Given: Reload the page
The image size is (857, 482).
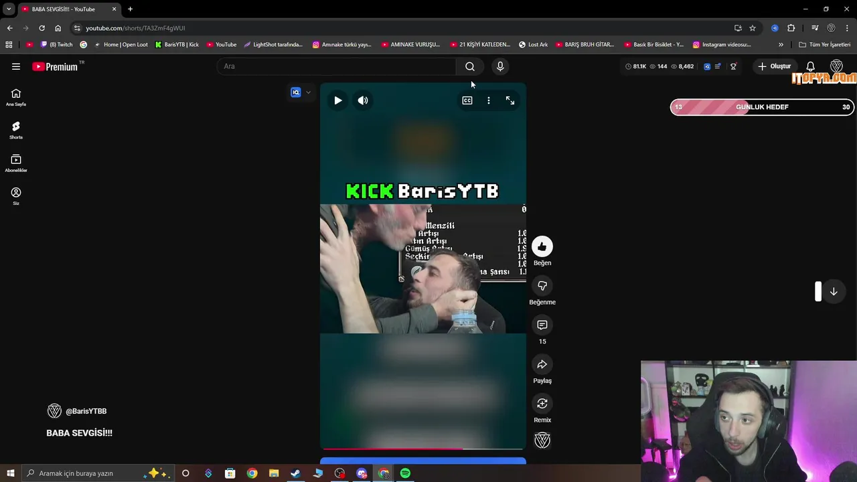Looking at the screenshot, I should (x=42, y=28).
